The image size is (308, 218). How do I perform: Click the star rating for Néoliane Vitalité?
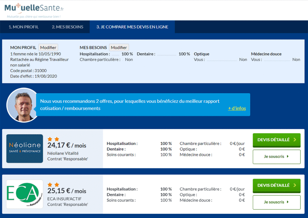[53, 139]
